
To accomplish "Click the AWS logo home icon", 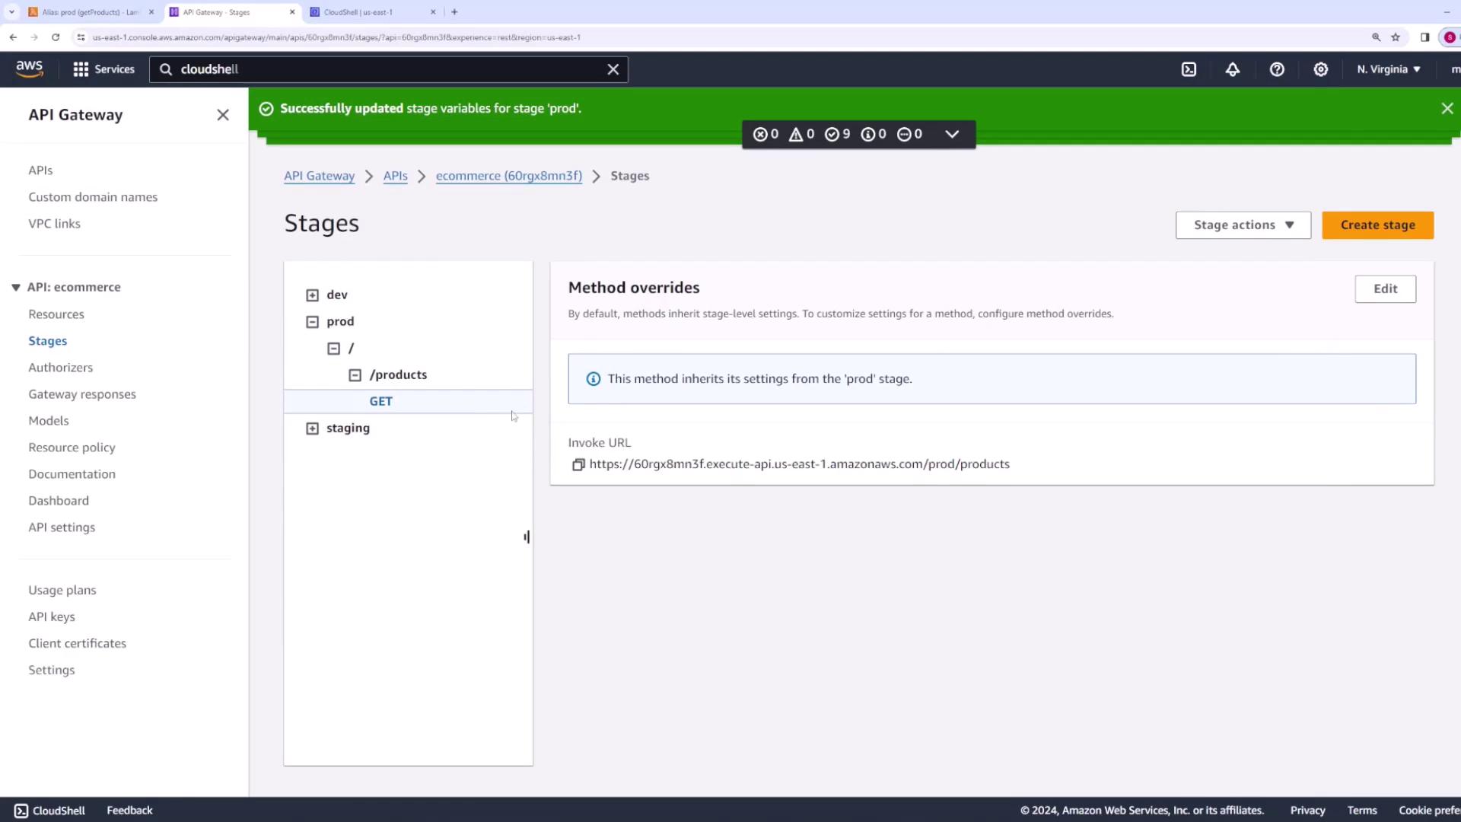I will [x=30, y=69].
